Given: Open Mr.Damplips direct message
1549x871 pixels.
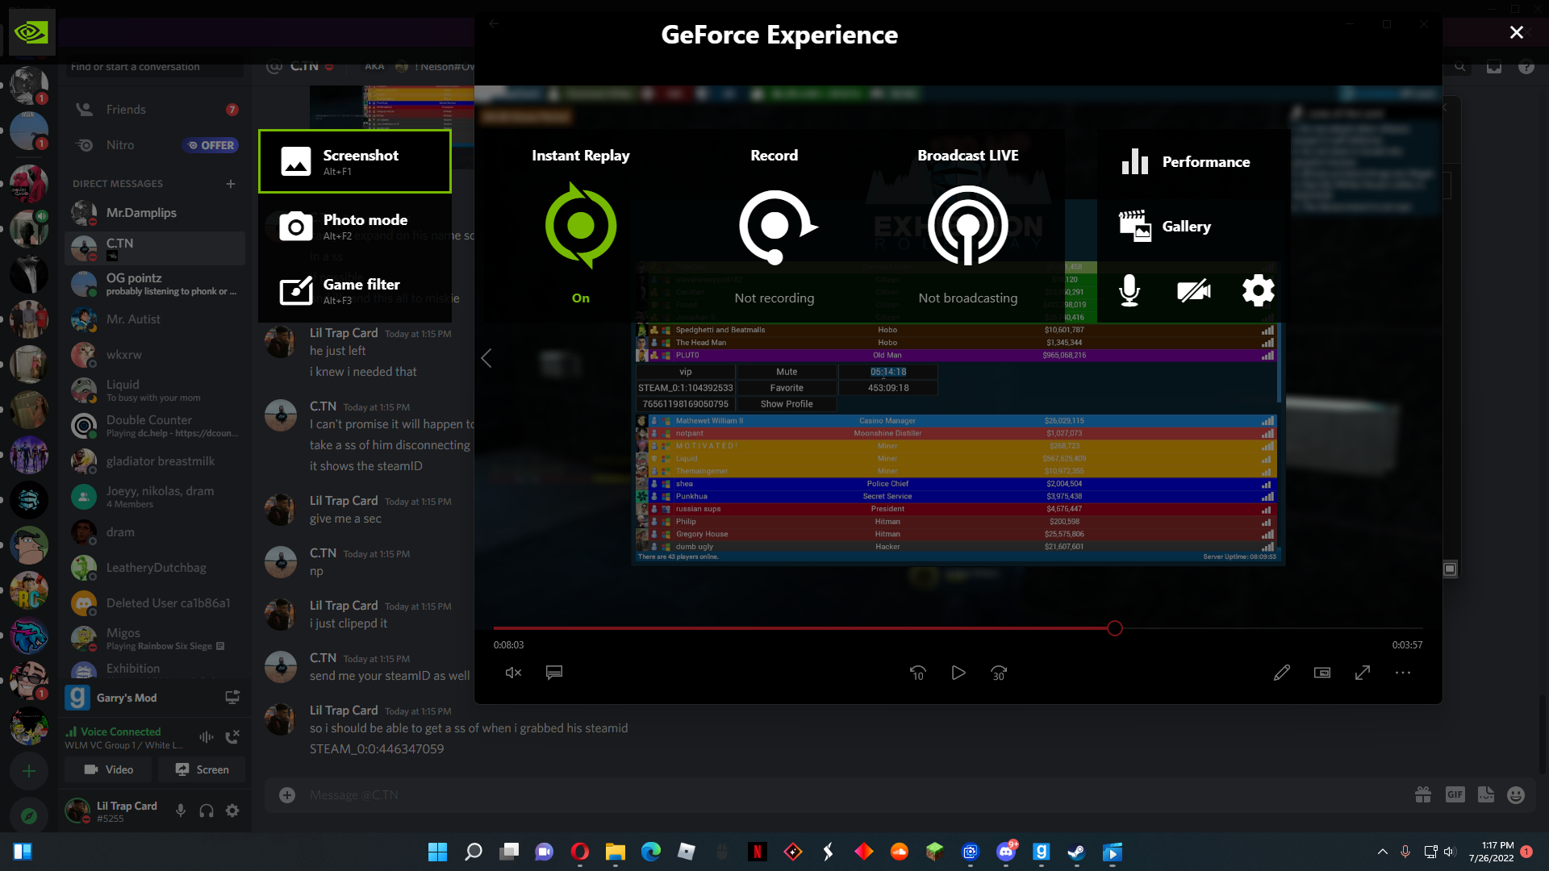Looking at the screenshot, I should [155, 213].
